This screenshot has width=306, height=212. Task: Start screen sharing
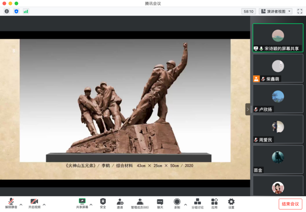(82, 203)
